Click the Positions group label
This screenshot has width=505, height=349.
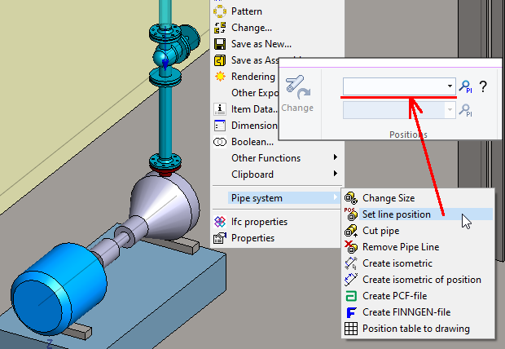pyautogui.click(x=408, y=135)
